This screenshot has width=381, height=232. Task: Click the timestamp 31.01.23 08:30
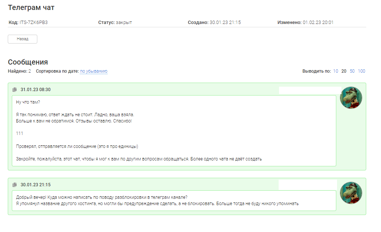[35, 90]
